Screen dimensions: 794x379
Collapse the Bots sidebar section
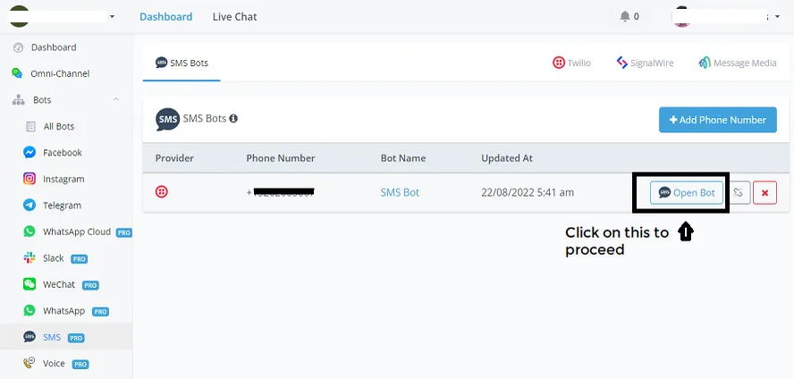pyautogui.click(x=116, y=99)
